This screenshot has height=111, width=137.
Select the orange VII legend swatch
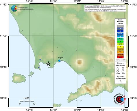tap(120, 52)
